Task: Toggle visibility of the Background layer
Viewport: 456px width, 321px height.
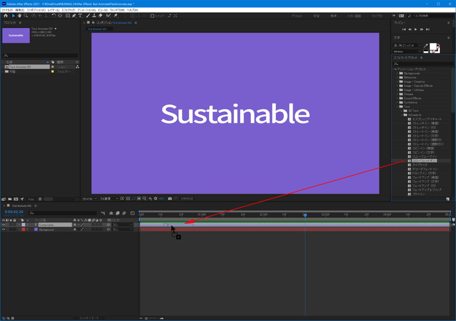Action: [4, 230]
